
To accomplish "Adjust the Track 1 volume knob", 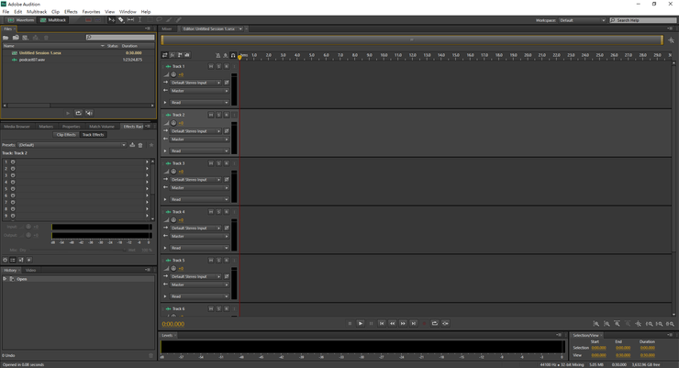I will click(173, 74).
